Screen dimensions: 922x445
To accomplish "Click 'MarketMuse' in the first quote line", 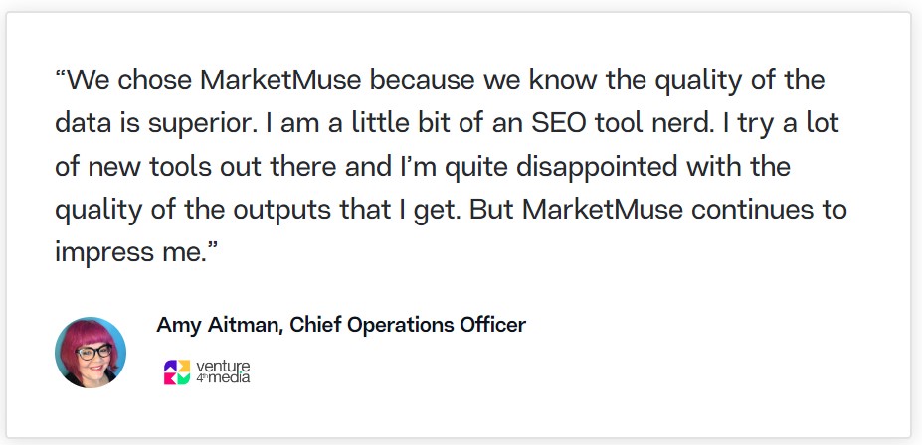I will (280, 80).
